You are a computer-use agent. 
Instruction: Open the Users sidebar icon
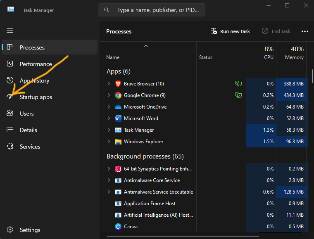[x=10, y=113]
